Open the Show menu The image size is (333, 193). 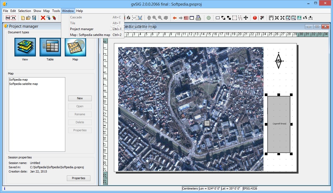[x=37, y=11]
